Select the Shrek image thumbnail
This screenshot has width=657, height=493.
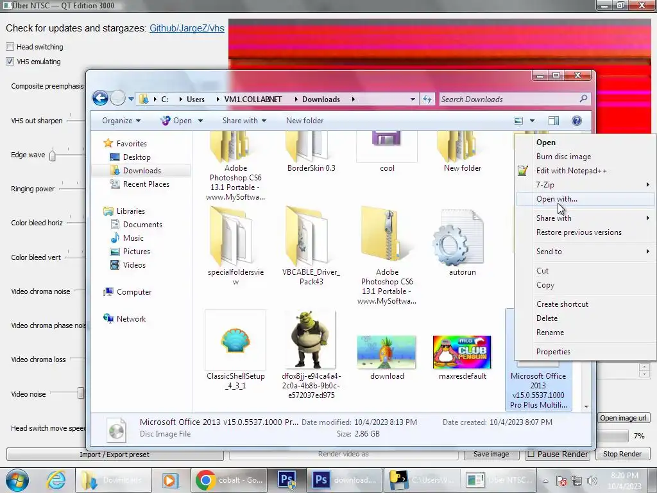tap(311, 340)
